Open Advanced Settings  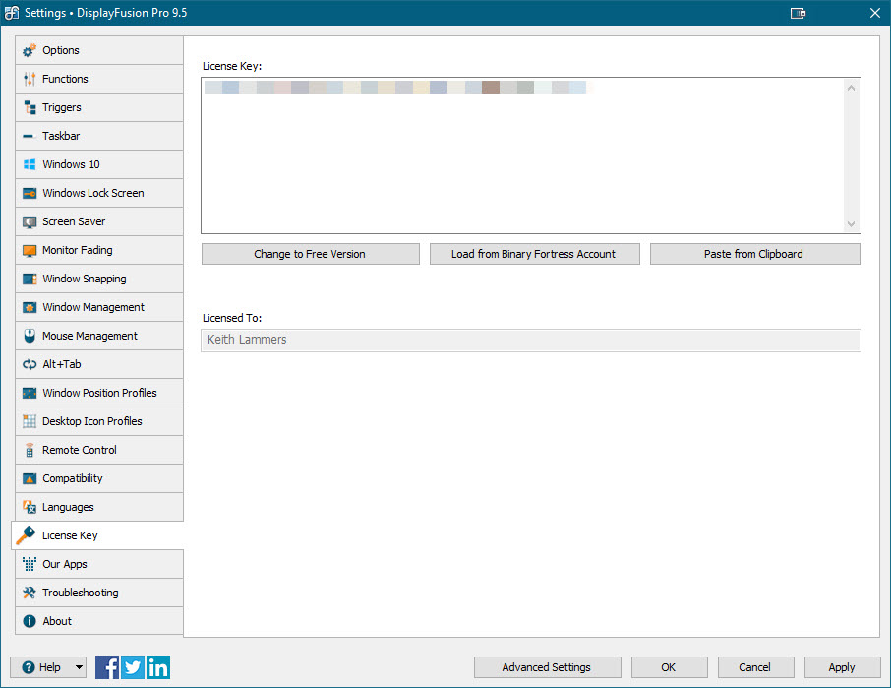[547, 667]
